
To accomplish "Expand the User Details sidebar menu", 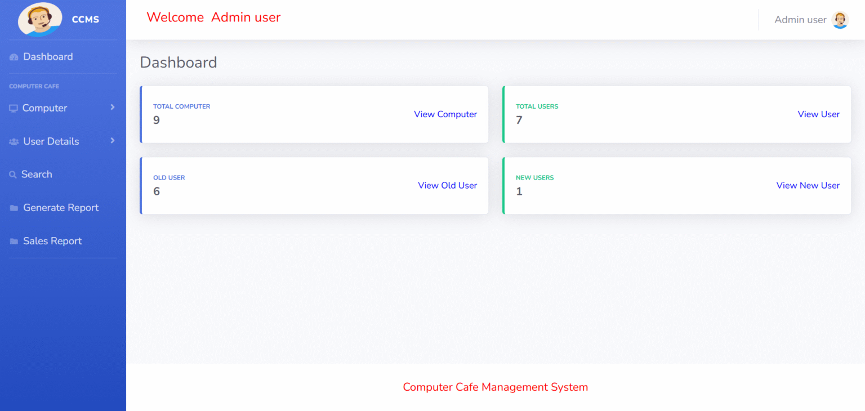I will [x=112, y=141].
